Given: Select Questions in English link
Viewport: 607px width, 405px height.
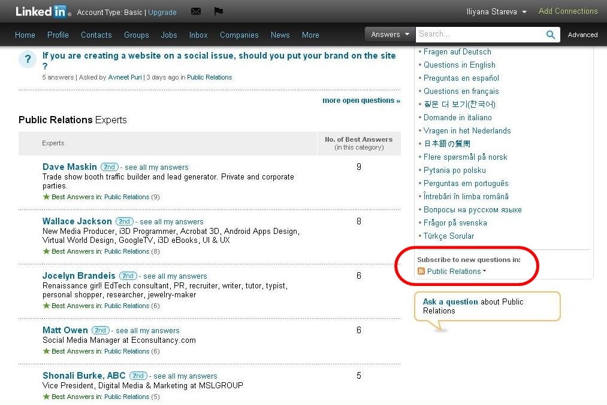Looking at the screenshot, I should [459, 65].
